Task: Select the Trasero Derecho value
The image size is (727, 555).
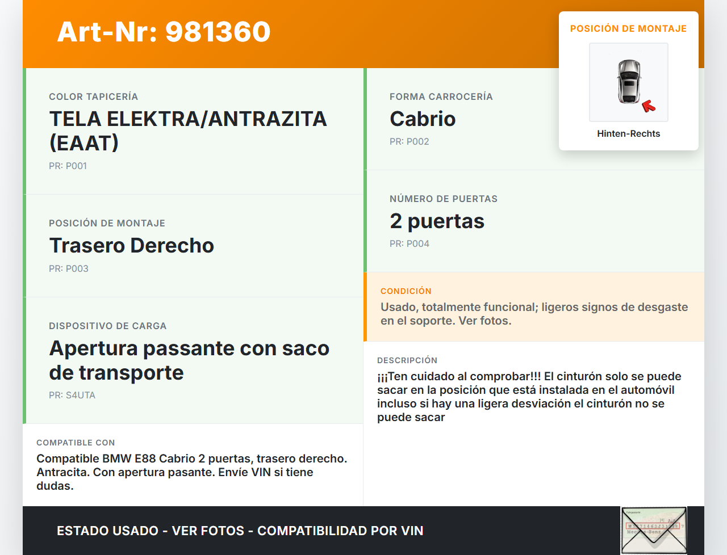Action: 131,245
